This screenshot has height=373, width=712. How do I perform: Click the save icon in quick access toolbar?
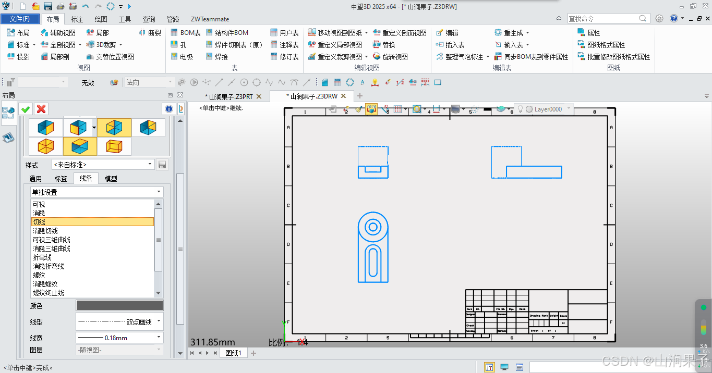tap(48, 6)
